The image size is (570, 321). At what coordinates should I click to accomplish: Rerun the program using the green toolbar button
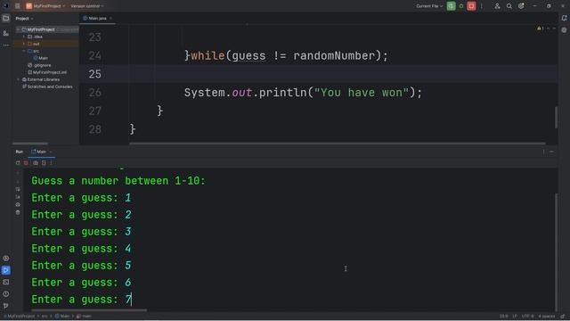click(x=452, y=6)
